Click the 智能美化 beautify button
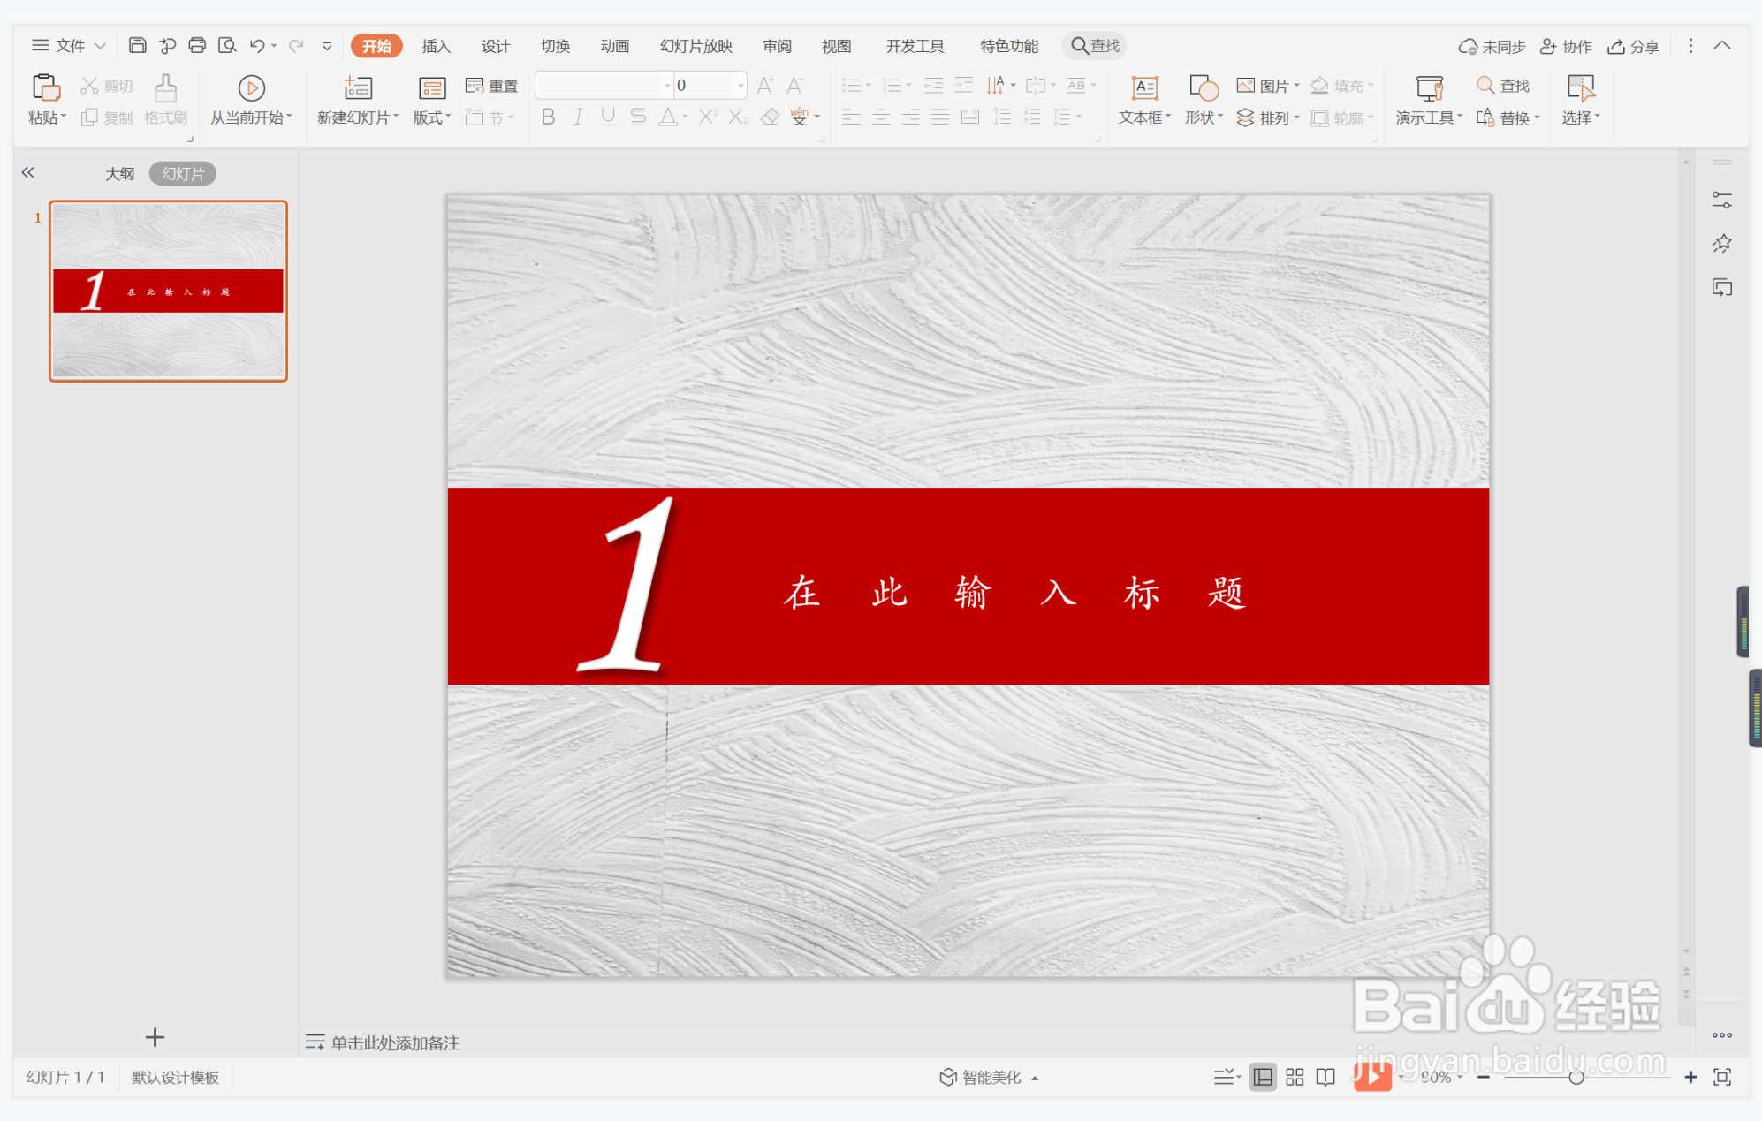The image size is (1762, 1121). click(x=990, y=1077)
